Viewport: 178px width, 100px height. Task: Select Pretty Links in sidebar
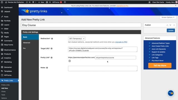tap(9, 81)
